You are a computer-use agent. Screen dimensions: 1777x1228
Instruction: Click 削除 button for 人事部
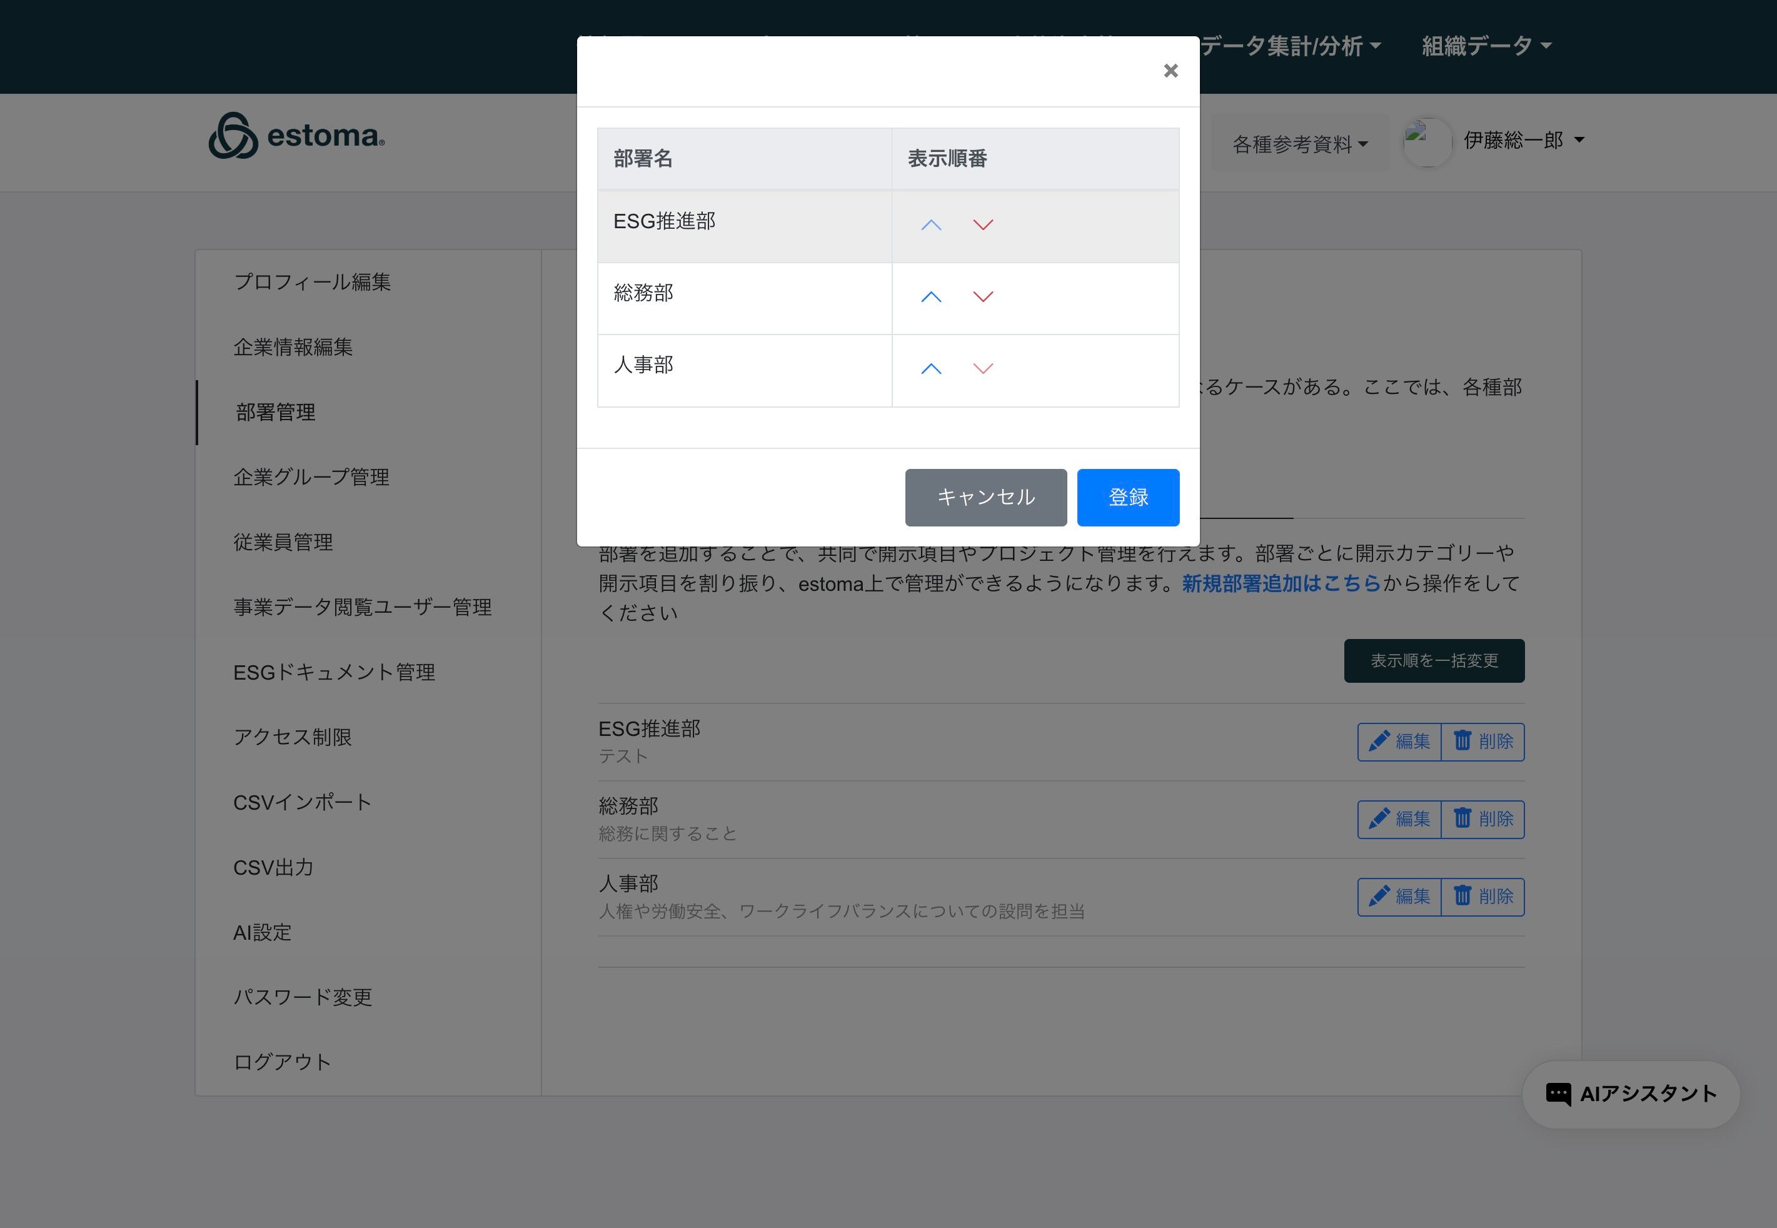point(1483,897)
